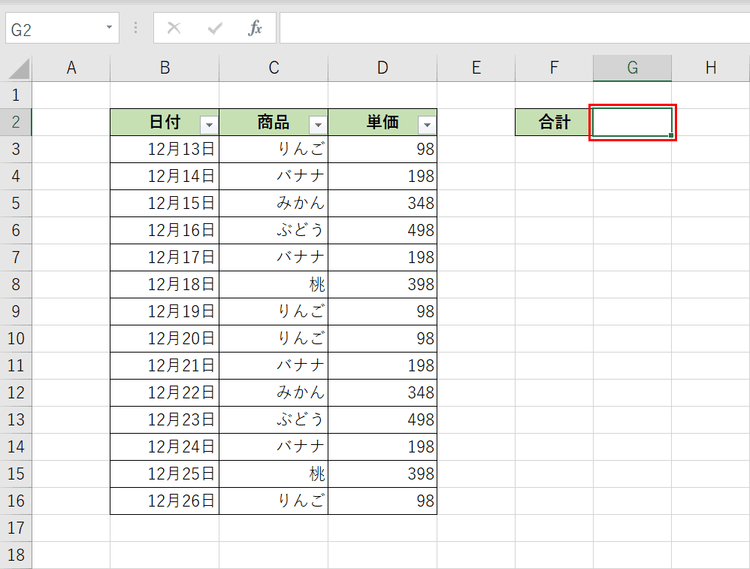Select column C header

pos(274,68)
